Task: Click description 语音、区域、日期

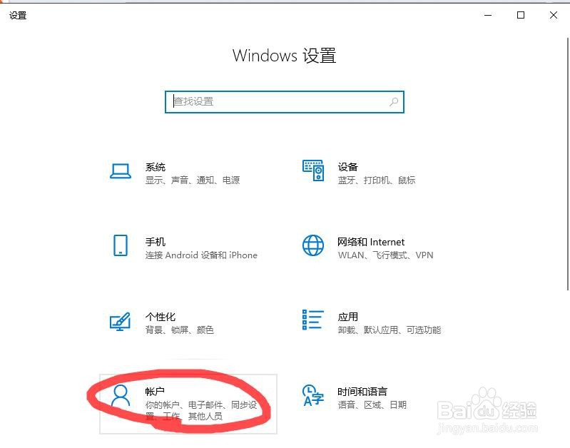Action: pyautogui.click(x=372, y=404)
